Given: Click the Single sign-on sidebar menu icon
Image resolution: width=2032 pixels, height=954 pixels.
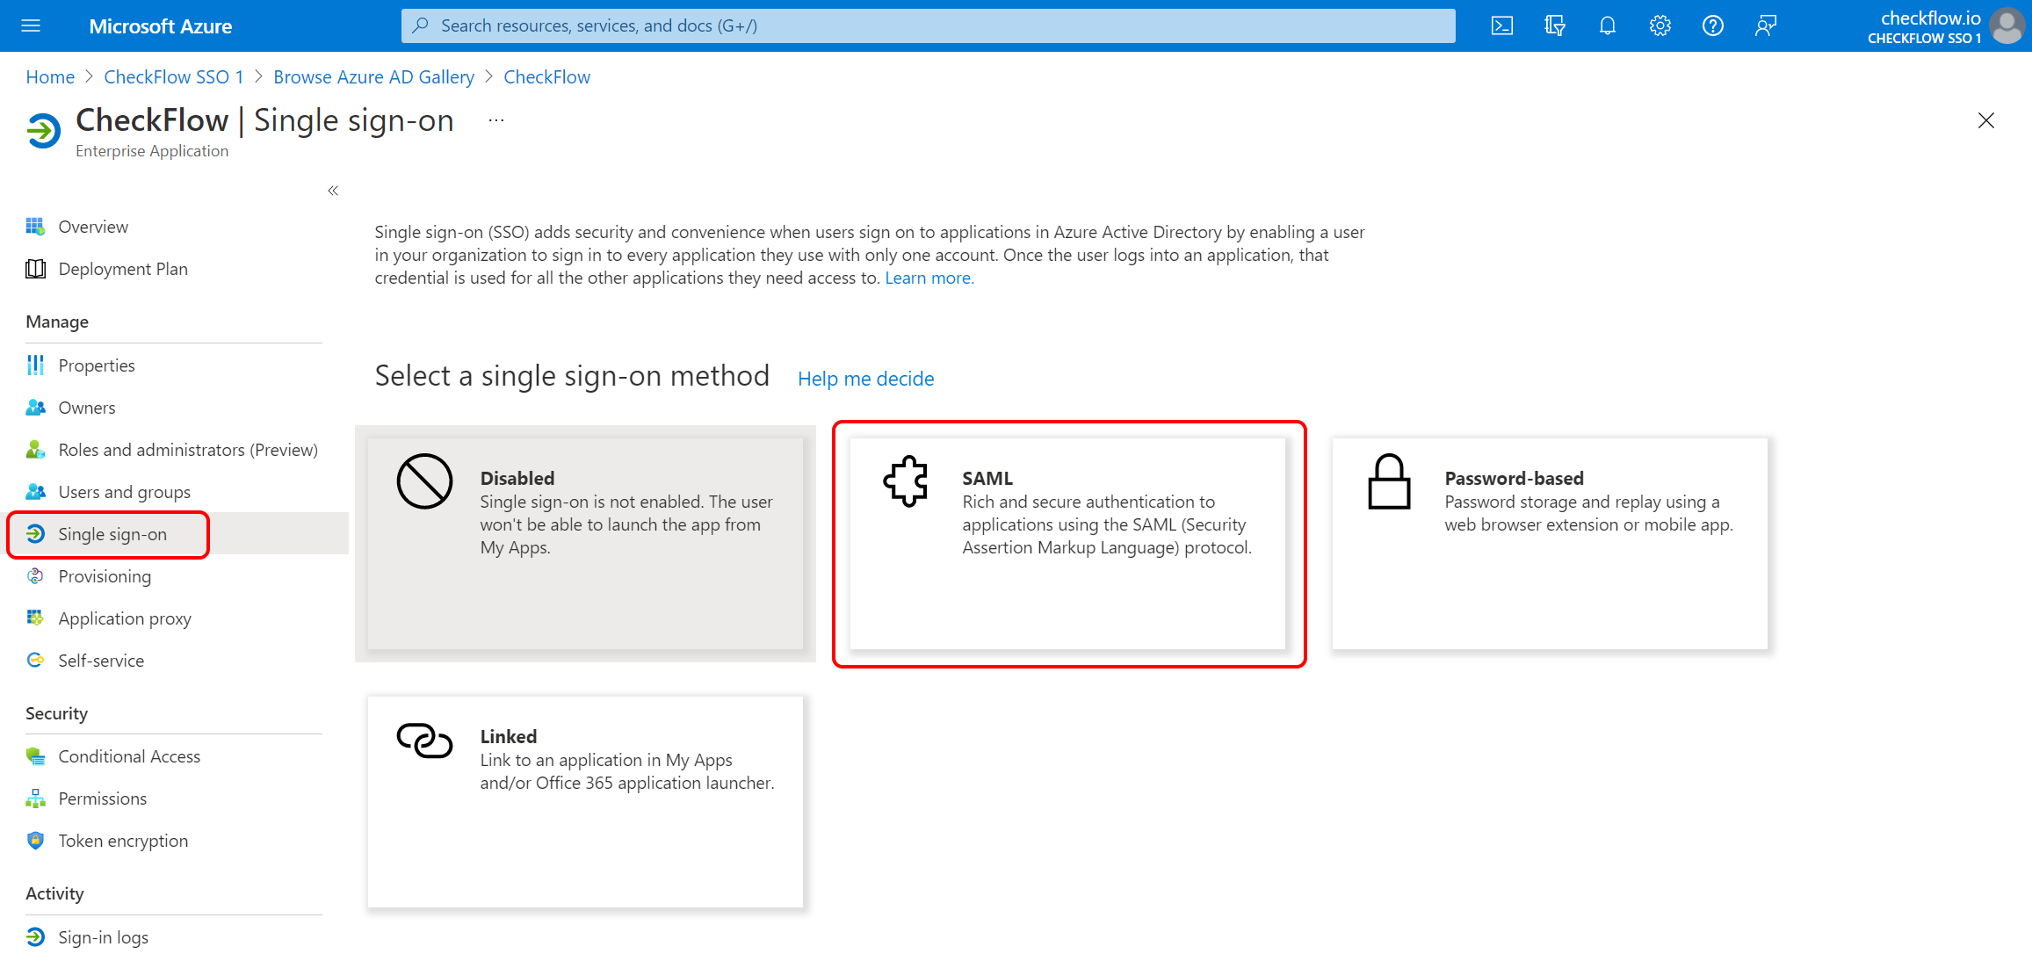Looking at the screenshot, I should (x=36, y=534).
